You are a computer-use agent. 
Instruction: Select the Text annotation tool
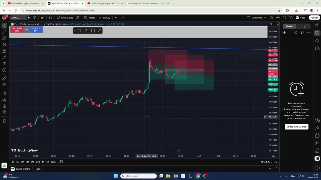[4, 64]
